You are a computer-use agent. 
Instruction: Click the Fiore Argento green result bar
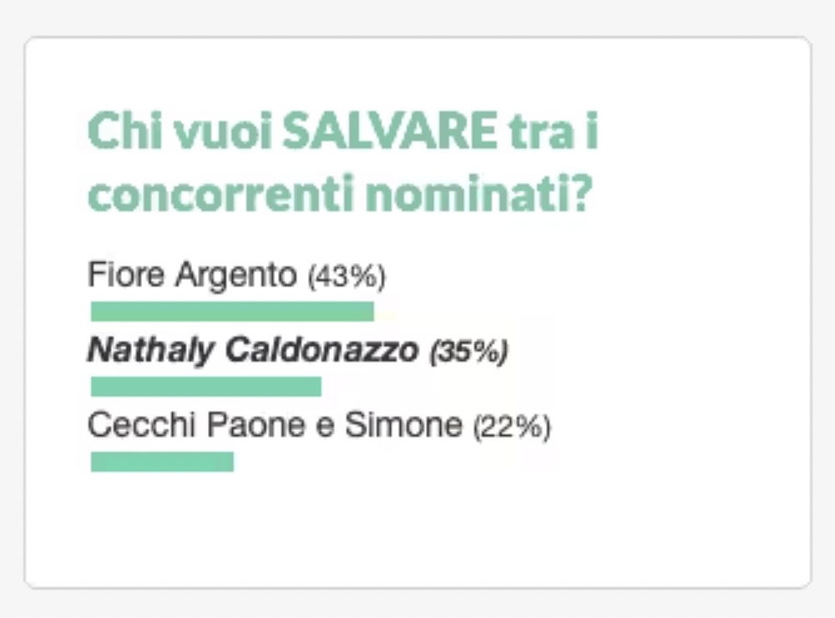(232, 312)
